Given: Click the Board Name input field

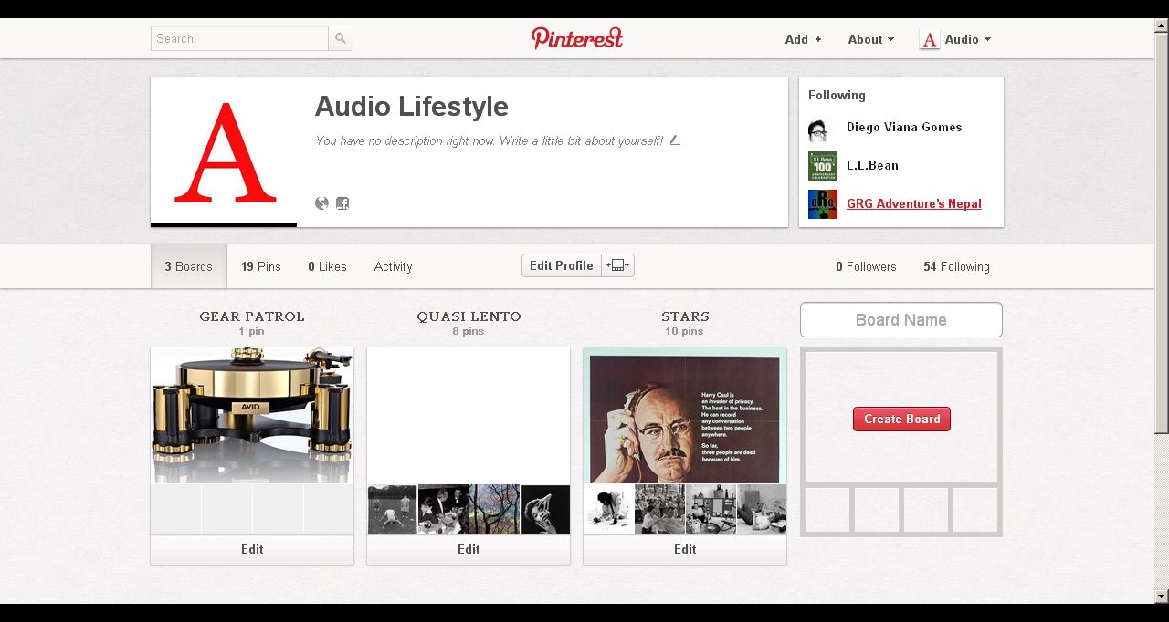Looking at the screenshot, I should (x=901, y=320).
